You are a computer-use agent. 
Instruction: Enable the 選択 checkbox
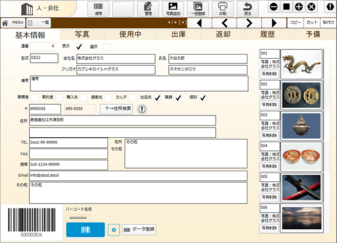(x=107, y=47)
